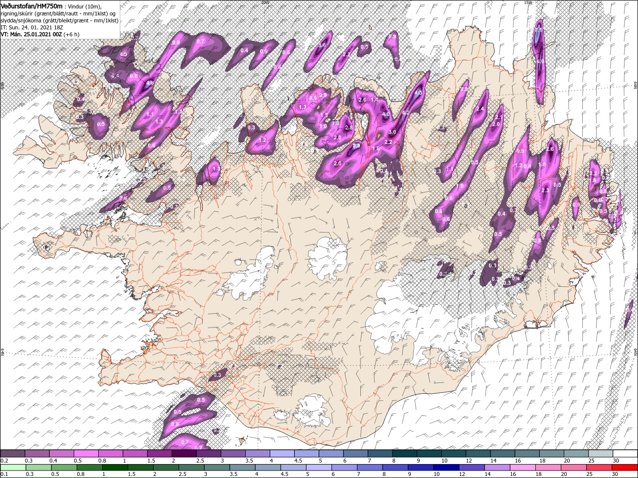Viewport: 638px width, 478px height.
Task: Click the bright pink swatch above the 0.5 label
Action: (x=86, y=454)
